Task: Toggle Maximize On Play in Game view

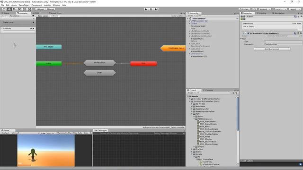Action: tap(64, 133)
